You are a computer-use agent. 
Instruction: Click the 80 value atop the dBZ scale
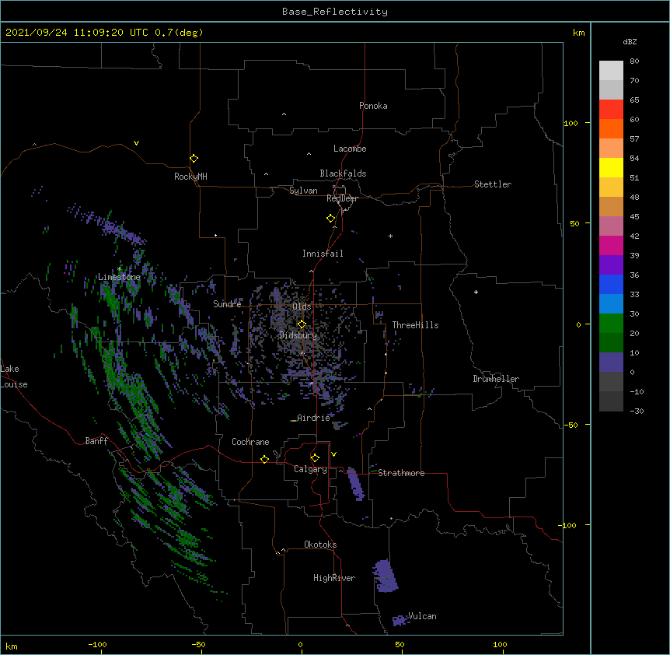tap(634, 61)
